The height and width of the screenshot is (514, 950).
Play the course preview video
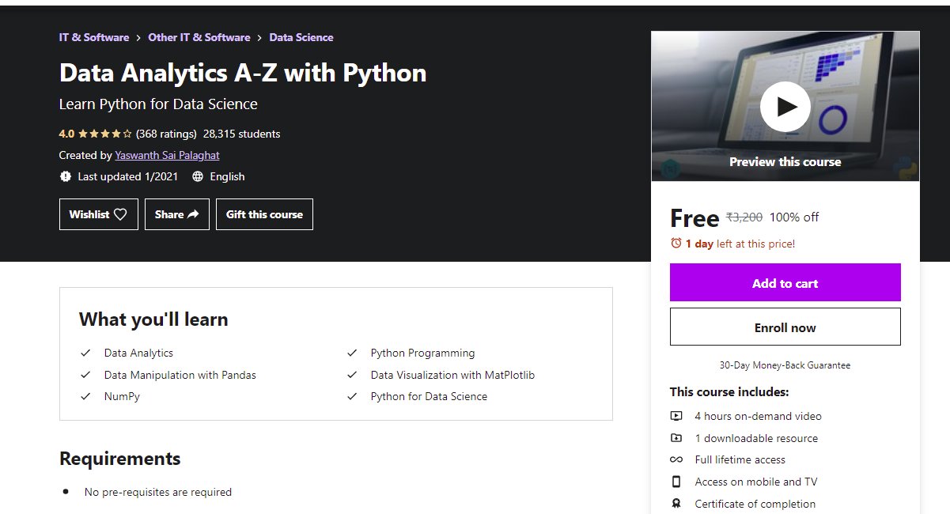coord(785,105)
